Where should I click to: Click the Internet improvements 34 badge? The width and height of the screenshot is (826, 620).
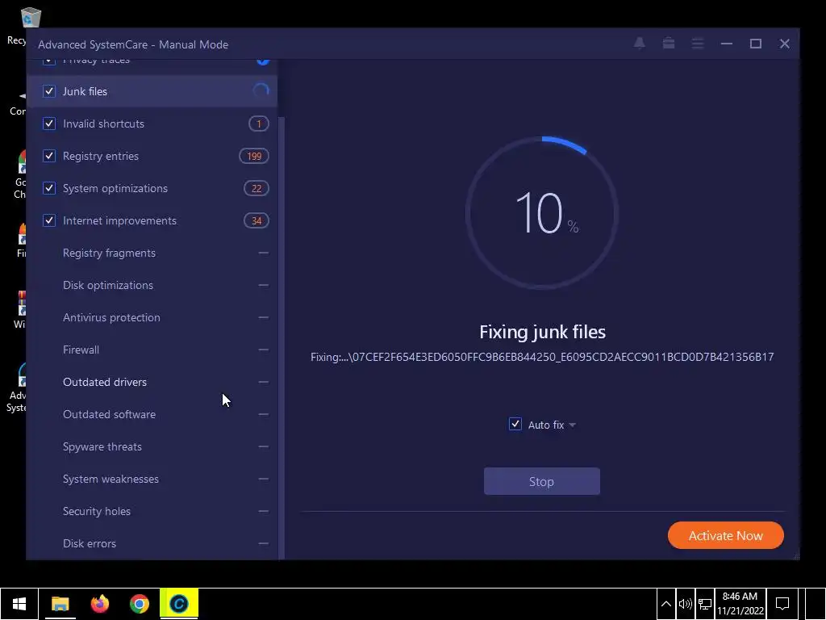click(257, 220)
